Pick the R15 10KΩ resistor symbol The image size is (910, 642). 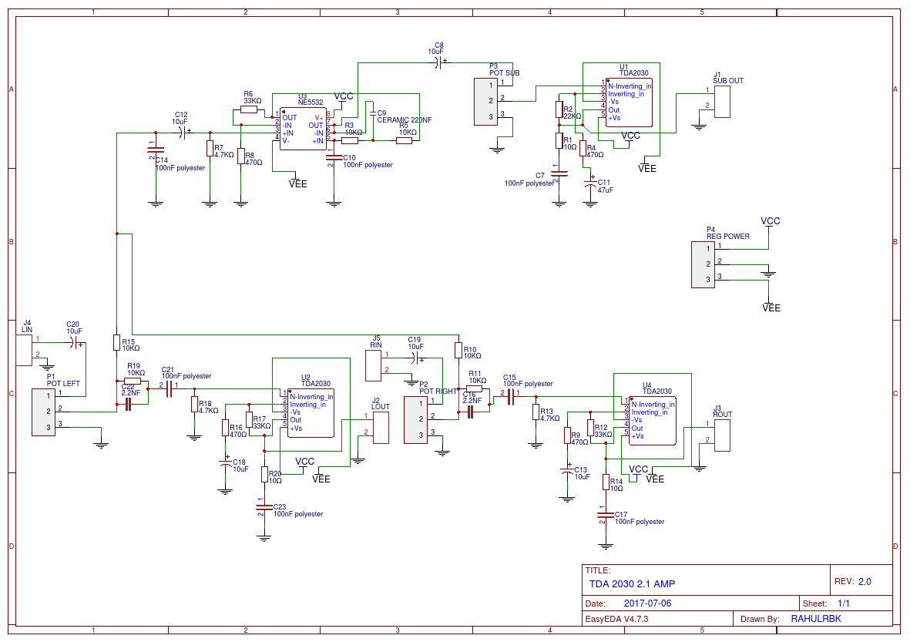(x=116, y=342)
